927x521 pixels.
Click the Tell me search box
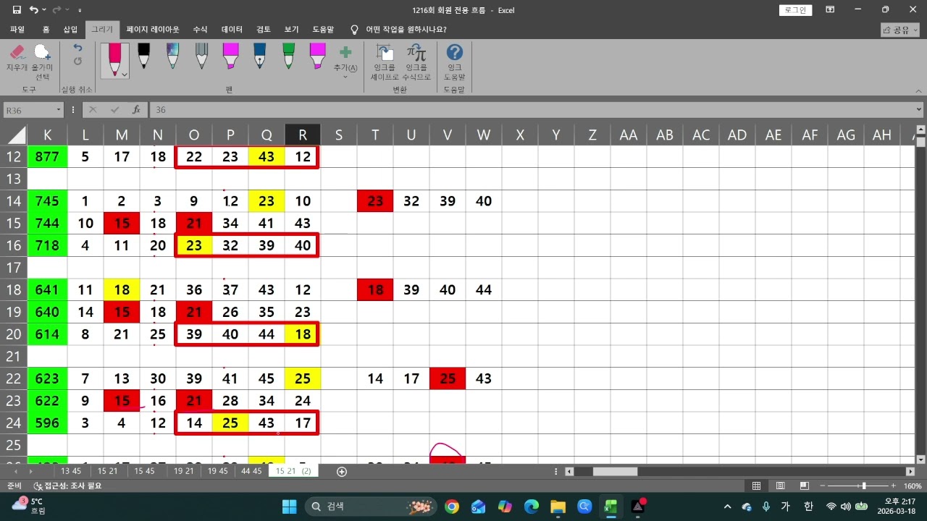click(398, 30)
